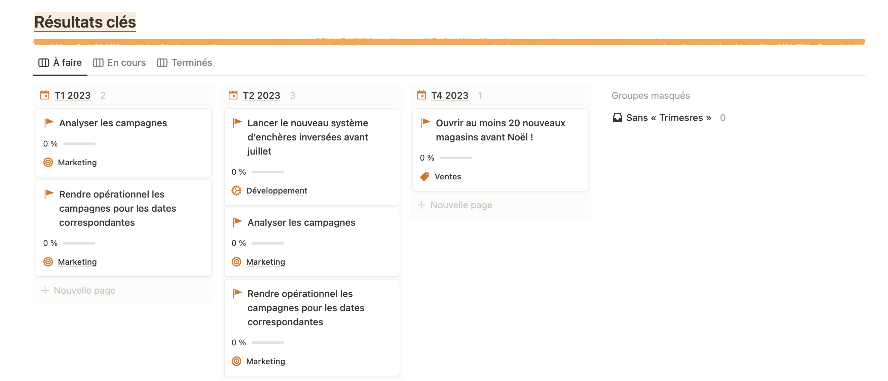The height and width of the screenshot is (381, 888).
Task: Click target icon on T2 Analyser les campagnes card
Action: coord(236,262)
